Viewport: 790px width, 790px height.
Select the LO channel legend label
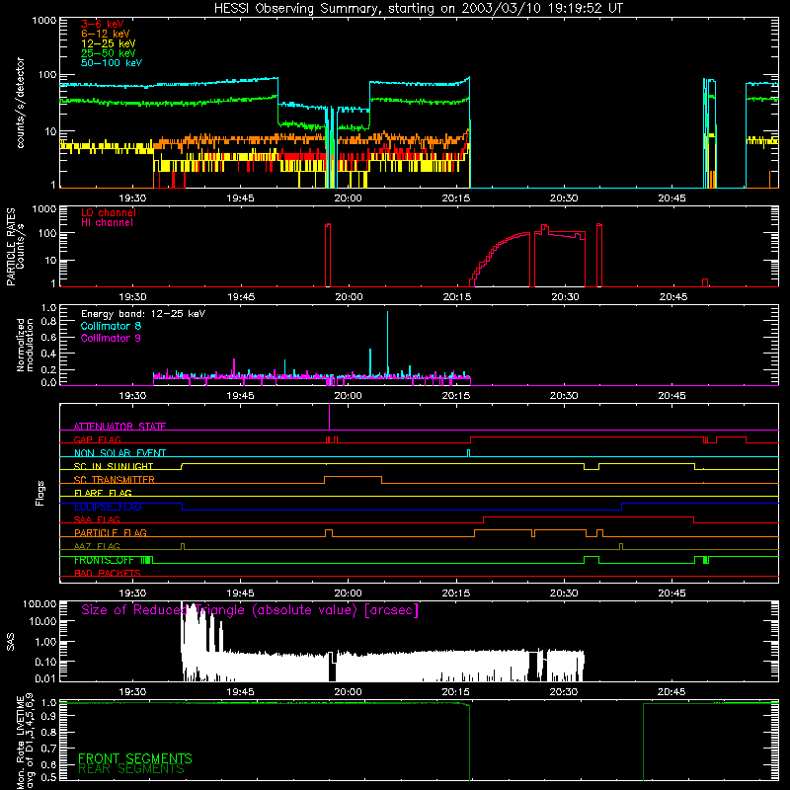pyautogui.click(x=109, y=212)
